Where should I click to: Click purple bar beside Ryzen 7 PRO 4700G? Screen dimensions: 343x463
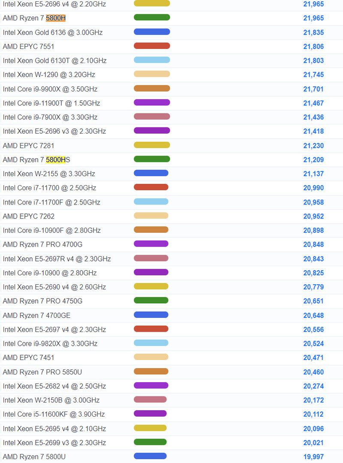point(151,244)
